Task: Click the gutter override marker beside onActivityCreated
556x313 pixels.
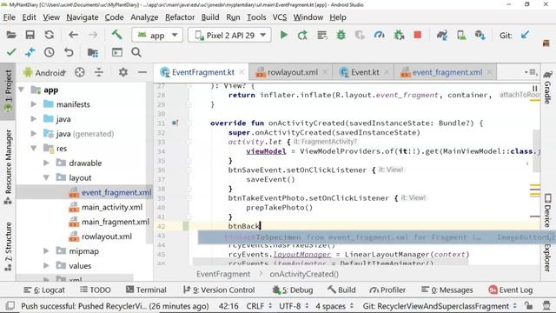Action: 175,123
